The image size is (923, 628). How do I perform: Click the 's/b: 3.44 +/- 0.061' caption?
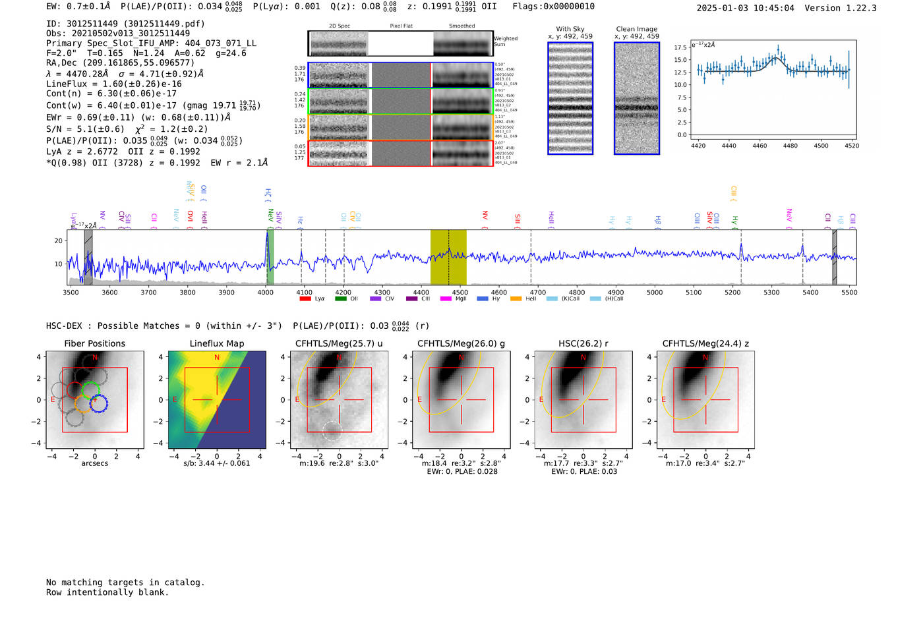pos(217,463)
